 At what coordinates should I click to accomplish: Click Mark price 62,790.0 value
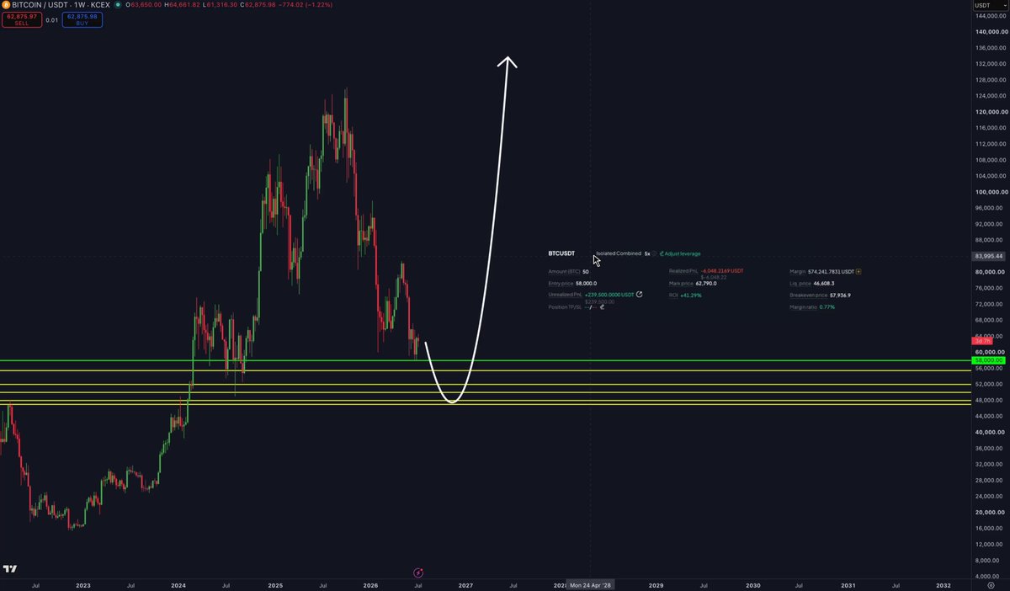(x=705, y=284)
